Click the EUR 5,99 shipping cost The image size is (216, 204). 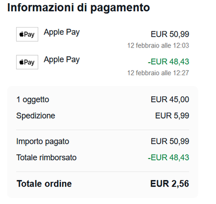point(172,116)
